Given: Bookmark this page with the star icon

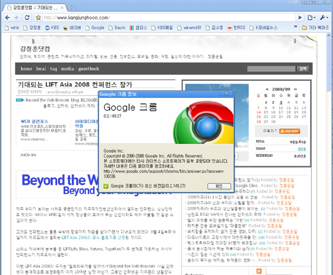Looking at the screenshot, I should tap(38, 18).
